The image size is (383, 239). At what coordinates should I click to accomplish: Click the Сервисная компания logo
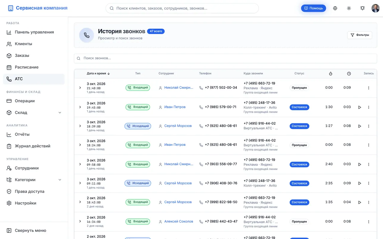click(38, 8)
